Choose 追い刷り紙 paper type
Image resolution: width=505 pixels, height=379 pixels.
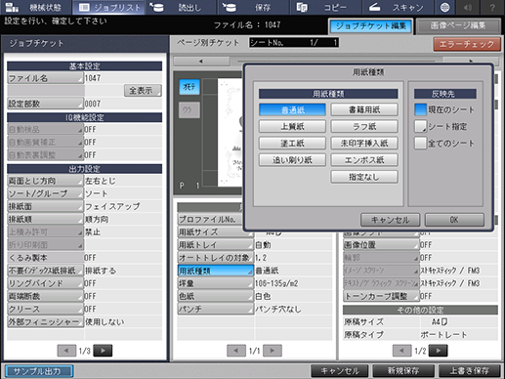point(292,160)
